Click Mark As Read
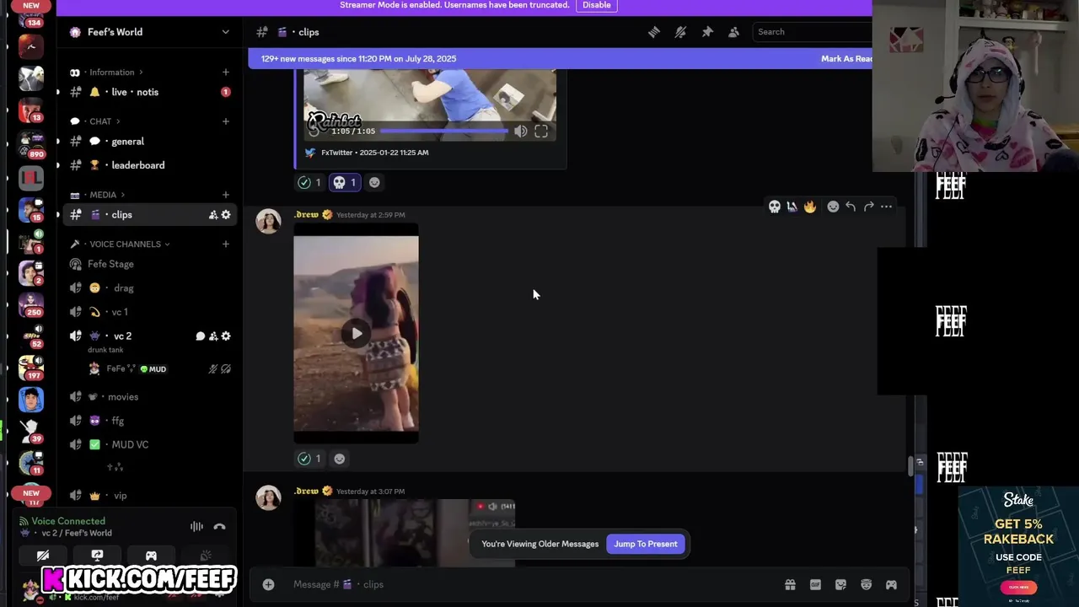The width and height of the screenshot is (1079, 607). 846,59
